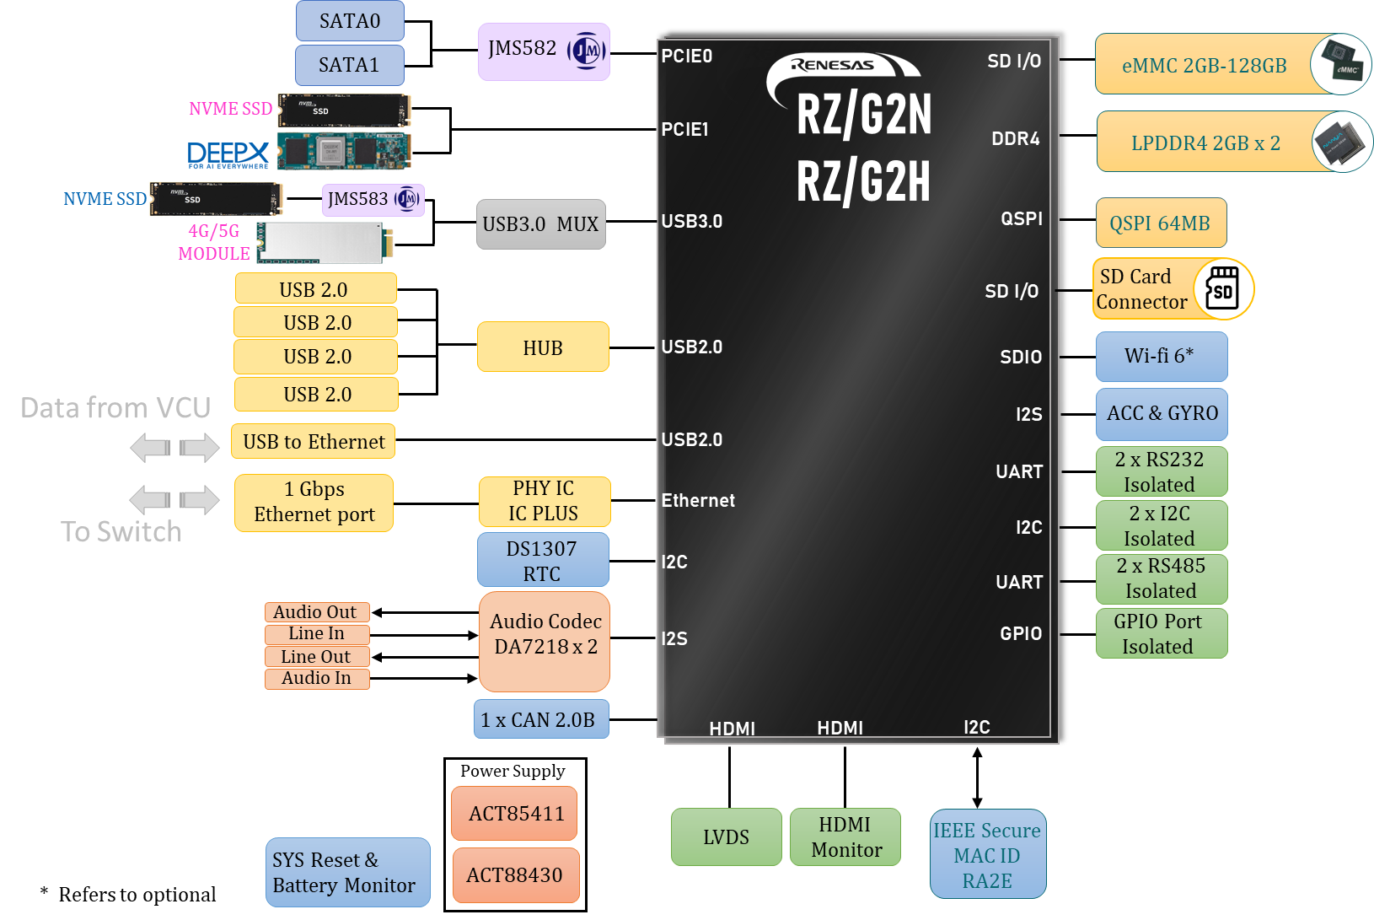Select the Line Out box
The height and width of the screenshot is (920, 1374).
pyautogui.click(x=317, y=657)
